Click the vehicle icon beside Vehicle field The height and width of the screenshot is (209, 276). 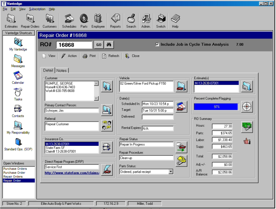point(181,86)
